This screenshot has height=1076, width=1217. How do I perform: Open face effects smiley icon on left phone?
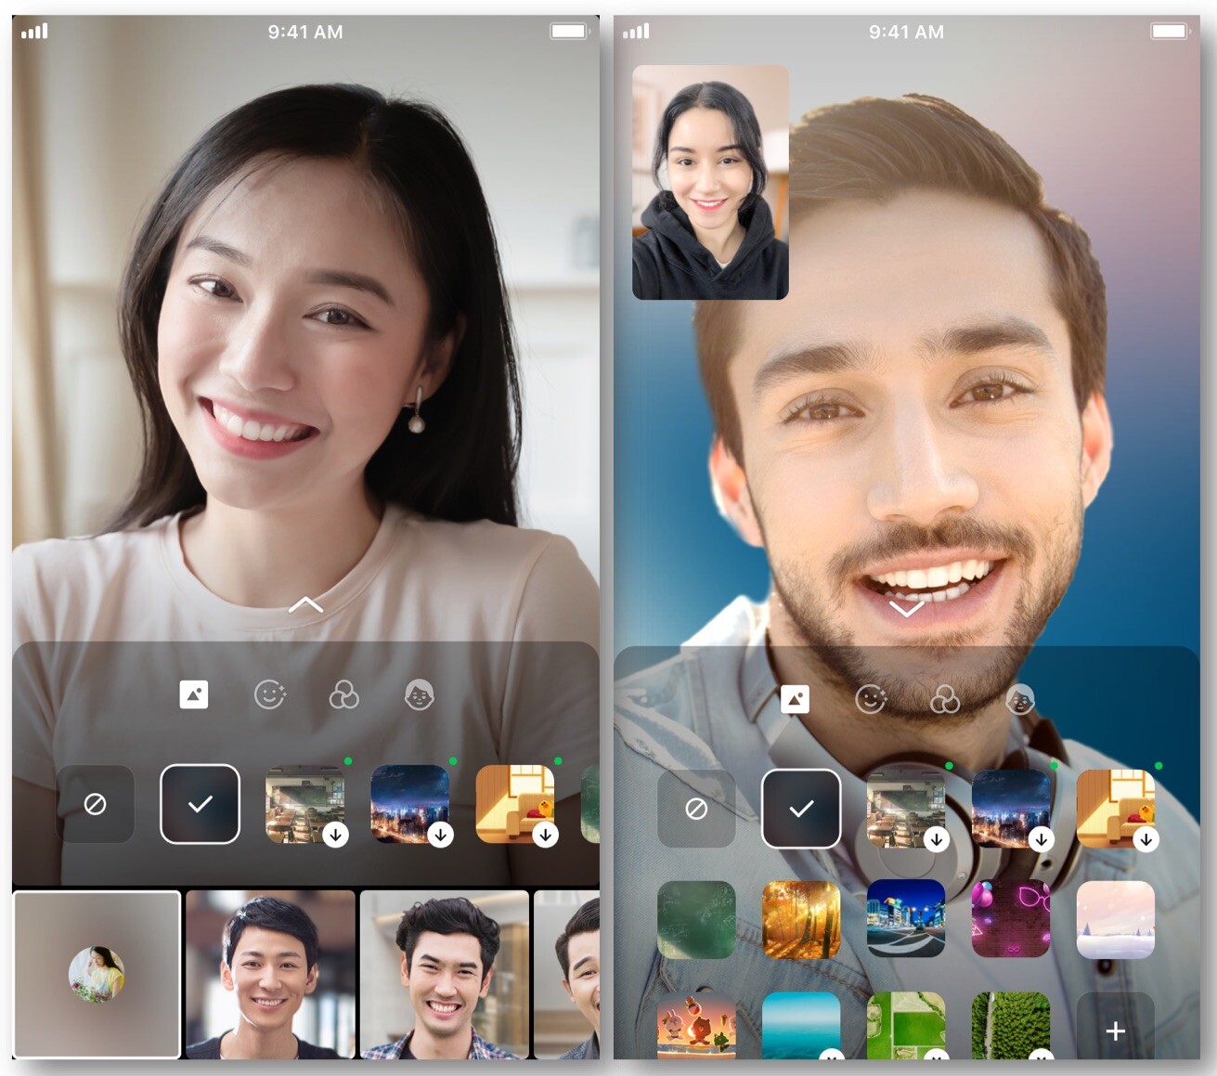[x=269, y=694]
